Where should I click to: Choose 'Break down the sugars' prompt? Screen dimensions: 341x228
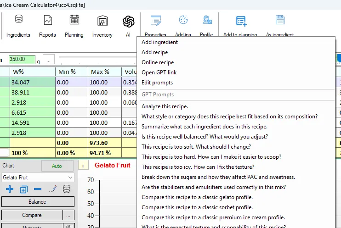(x=236, y=177)
